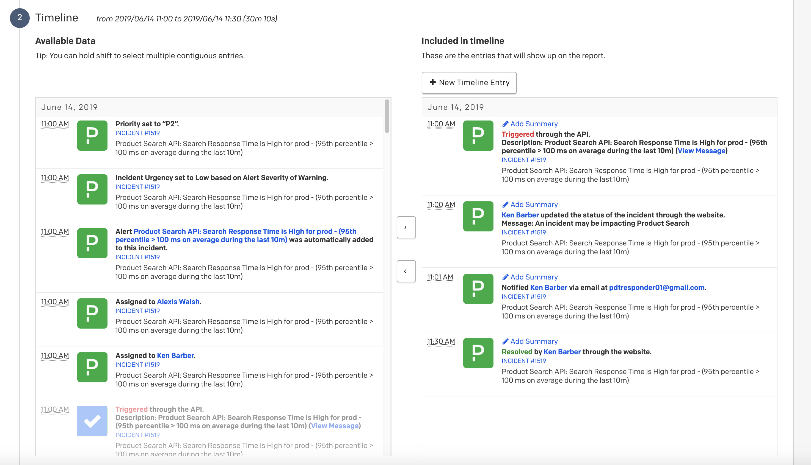Click PagerDuty icon of 11:01 AM Notified entry
This screenshot has height=465, width=811.
pos(478,289)
